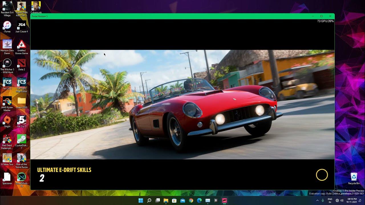Maximize the Forza Horizon 5 window
This screenshot has width=365, height=205.
tap(321, 16)
